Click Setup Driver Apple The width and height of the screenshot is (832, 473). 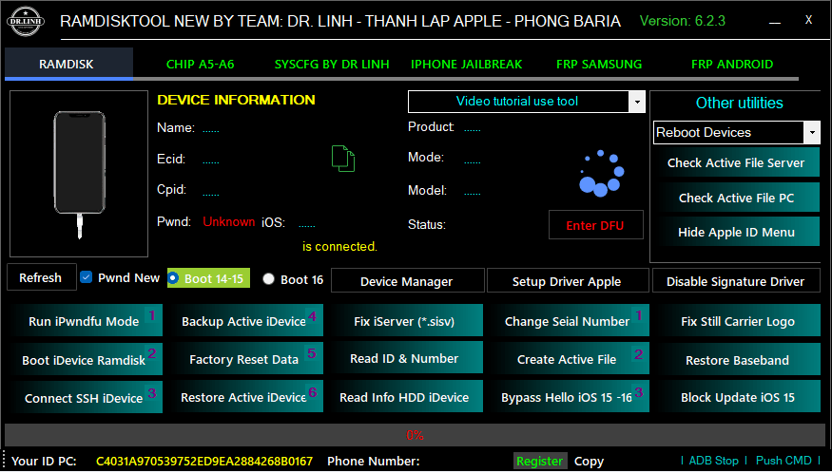[568, 281]
